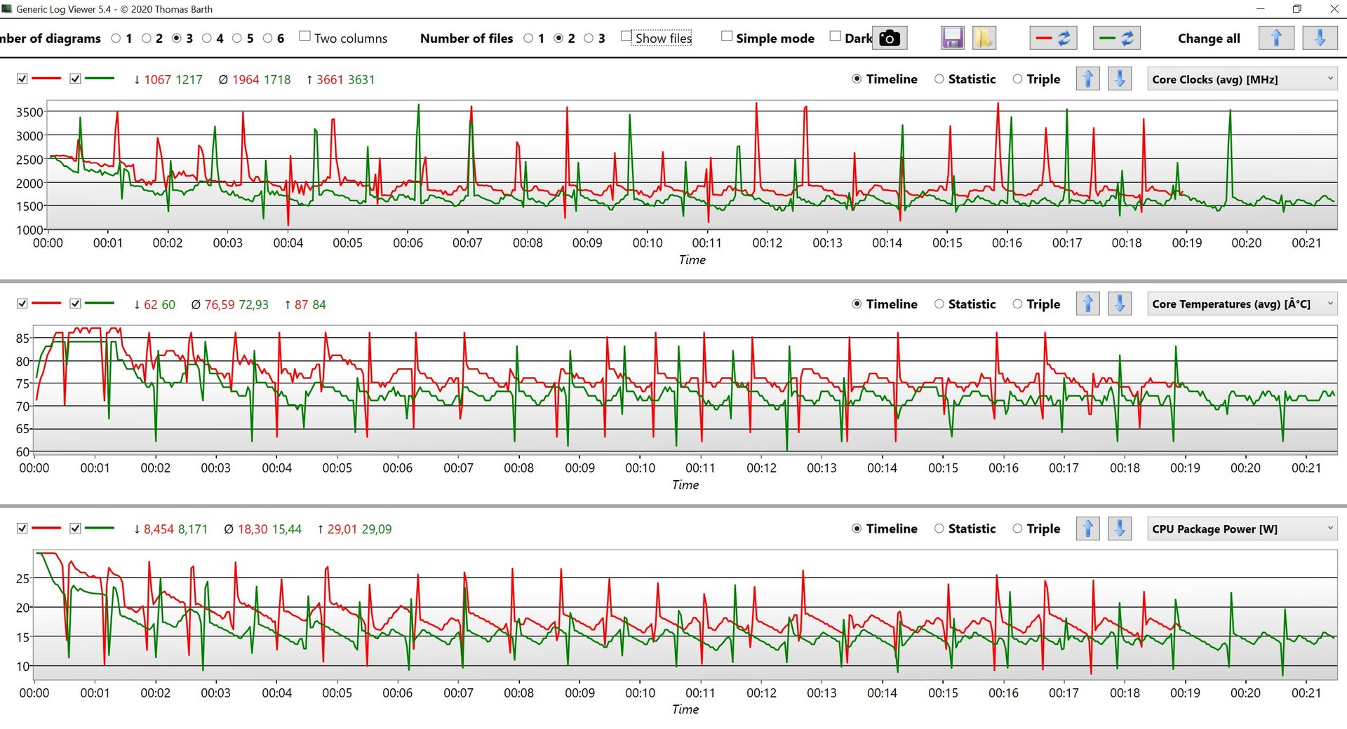Click Core Temperatures maximum value 87

tap(301, 305)
